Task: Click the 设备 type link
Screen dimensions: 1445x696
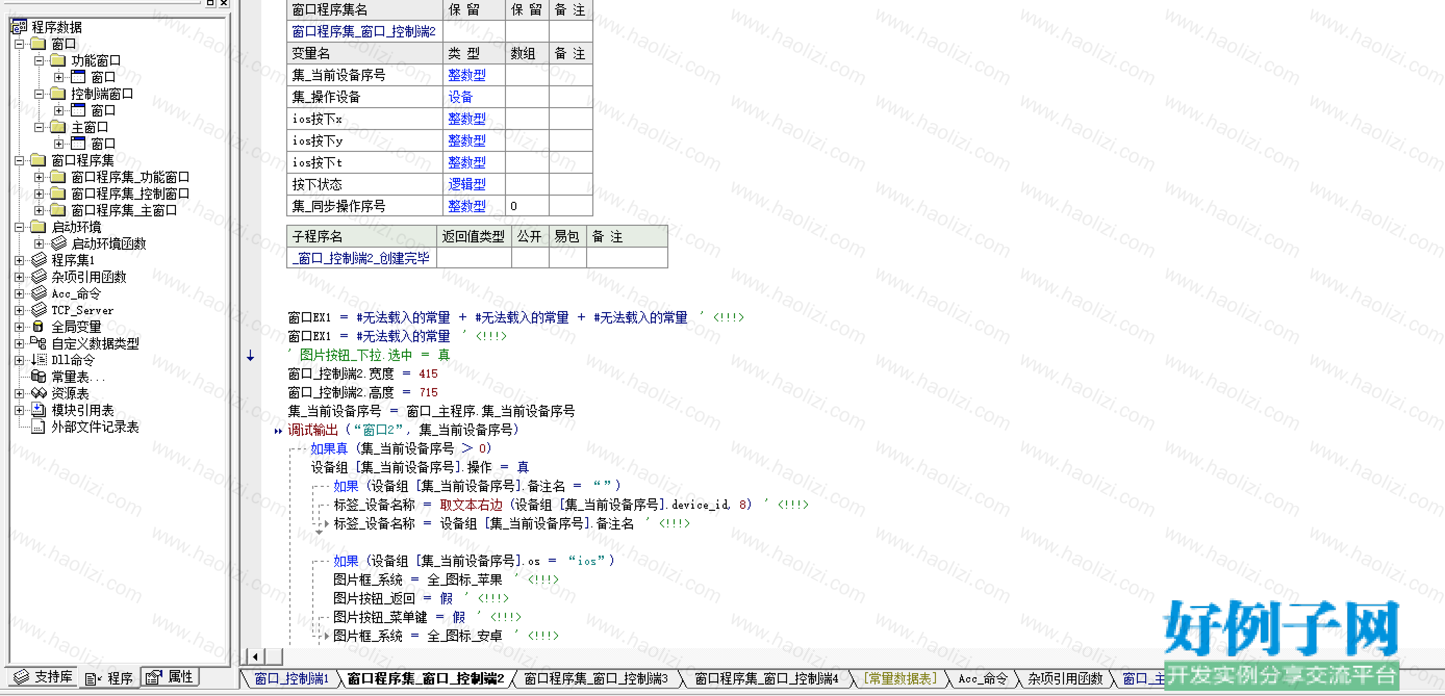Action: coord(460,97)
